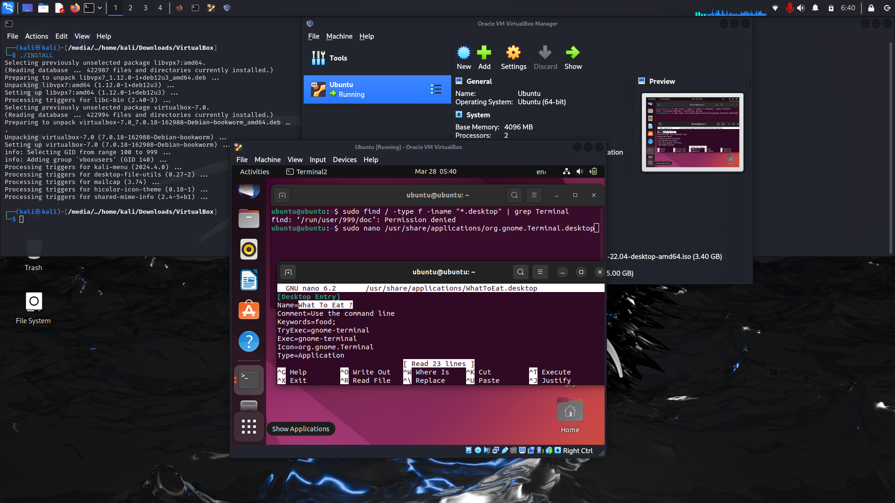
Task: Open the VirtualBox Settings gear icon
Action: pyautogui.click(x=513, y=53)
